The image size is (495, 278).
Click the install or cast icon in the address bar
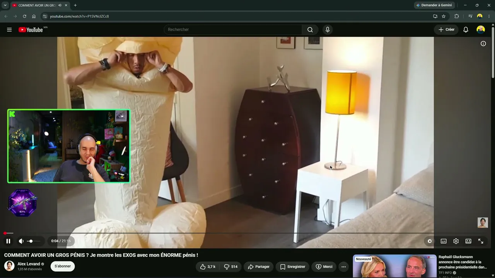435,16
